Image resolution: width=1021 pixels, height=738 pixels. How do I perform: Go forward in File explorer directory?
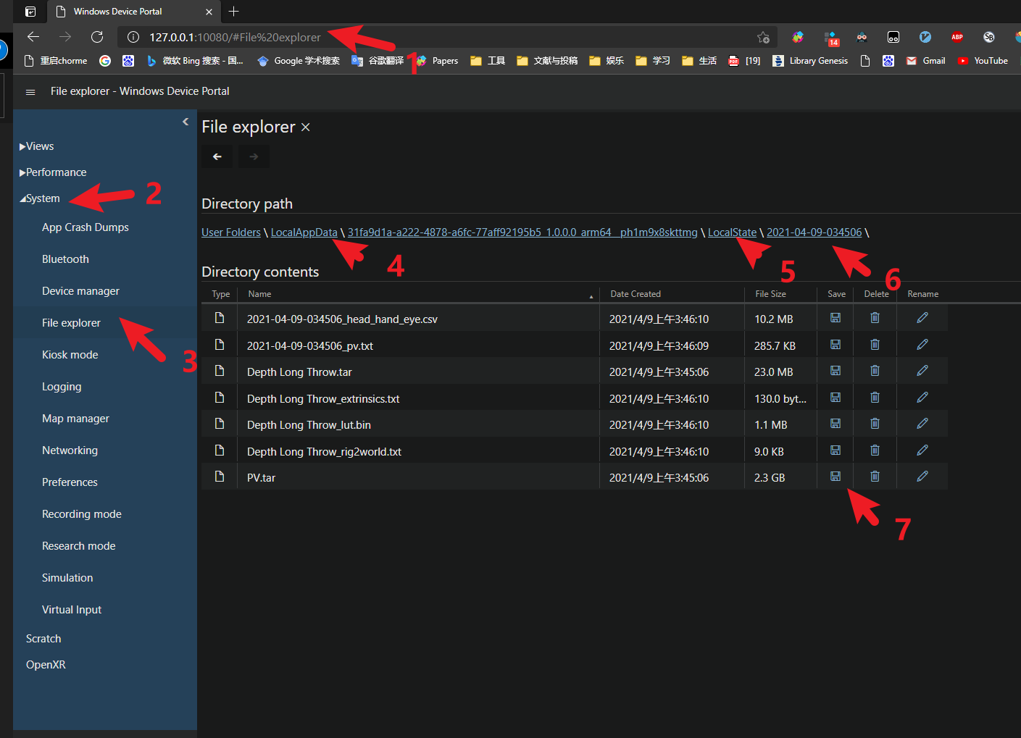[254, 156]
